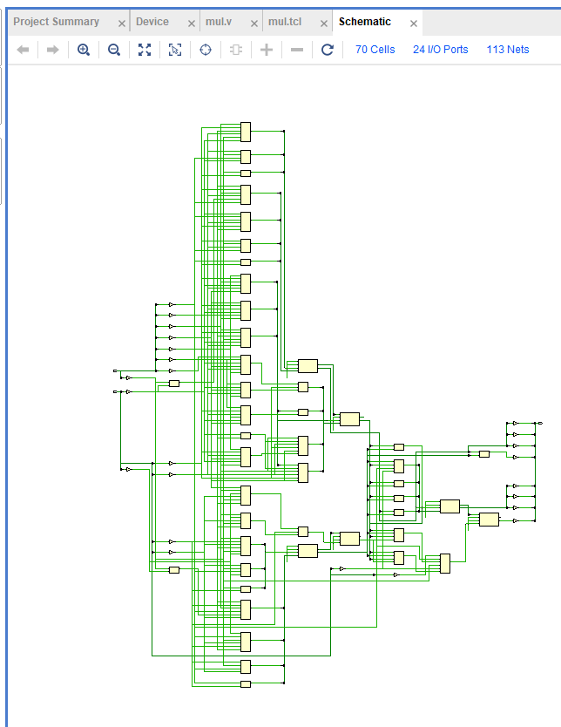
Task: Select the Schematic tab
Action: (x=365, y=22)
